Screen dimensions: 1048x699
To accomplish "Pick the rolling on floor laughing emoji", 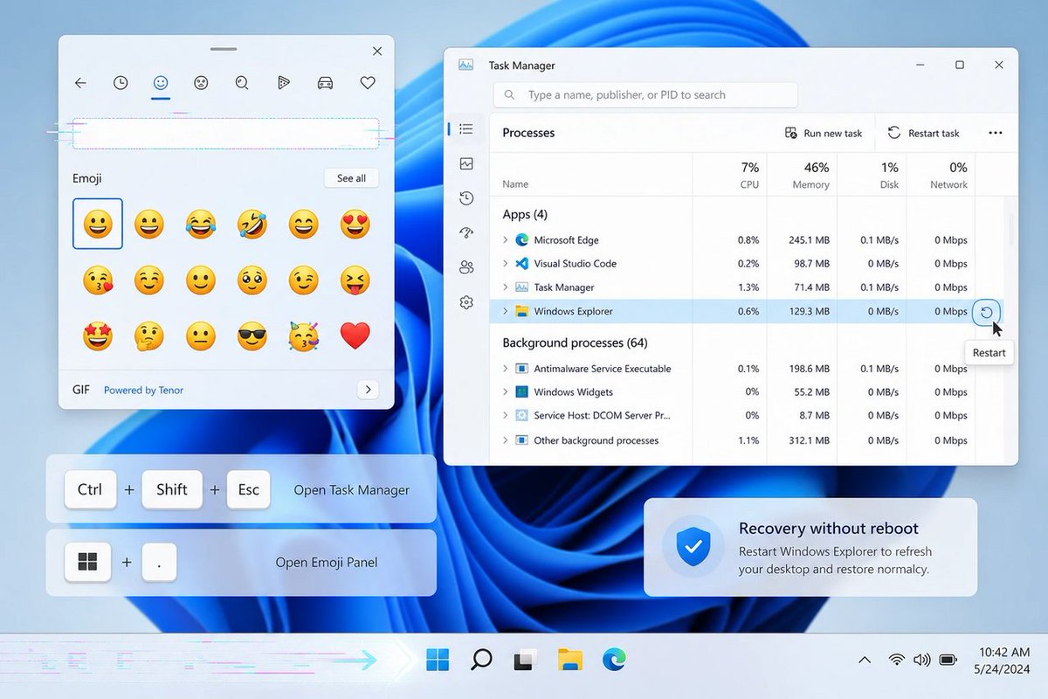I will pyautogui.click(x=252, y=225).
